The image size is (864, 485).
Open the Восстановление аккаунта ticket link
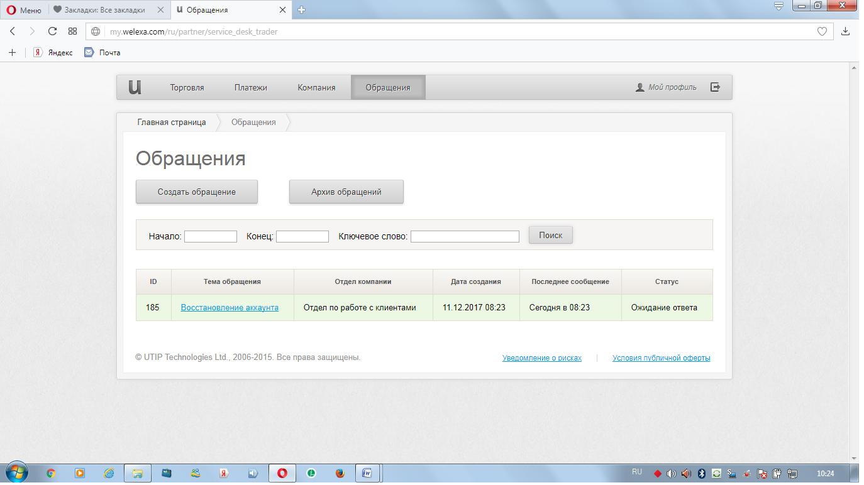pyautogui.click(x=230, y=308)
